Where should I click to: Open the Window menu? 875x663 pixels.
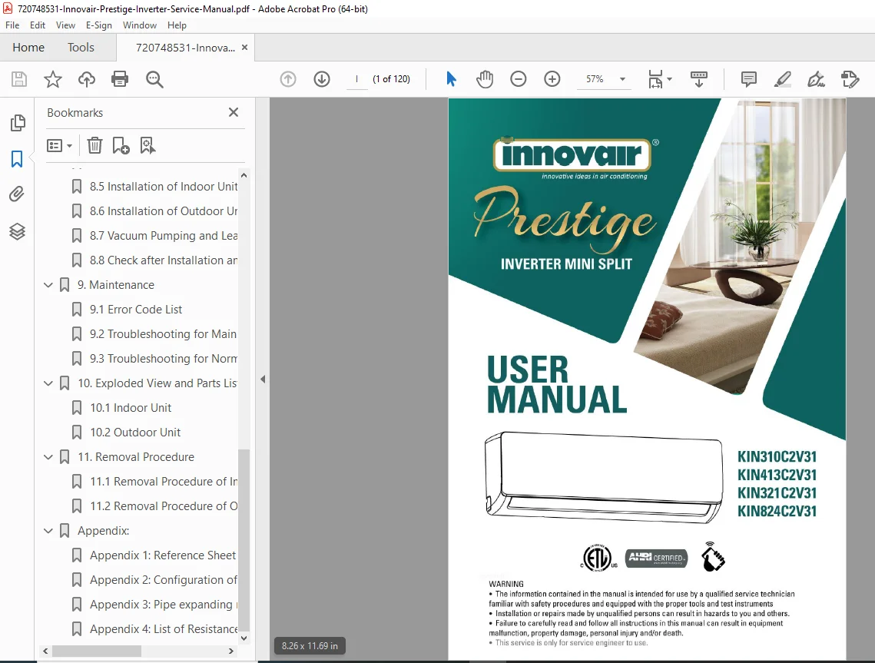click(140, 25)
